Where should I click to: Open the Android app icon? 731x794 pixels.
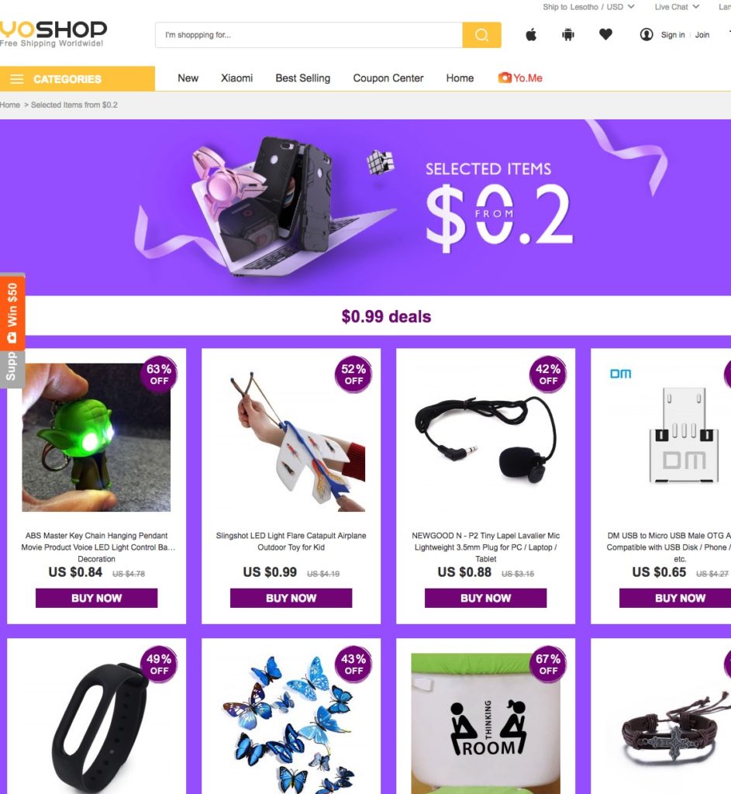[568, 34]
